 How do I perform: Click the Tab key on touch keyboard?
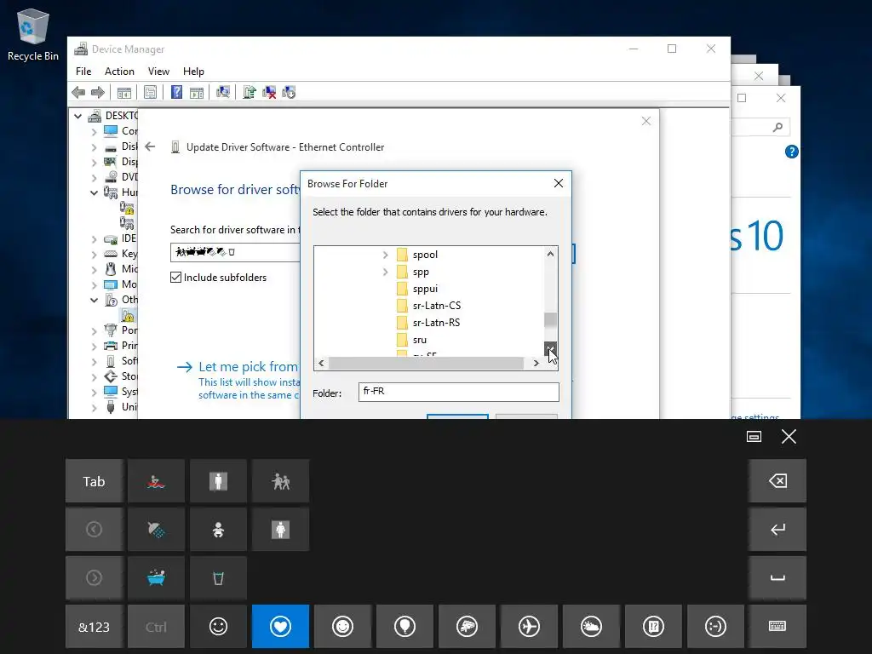(x=94, y=481)
